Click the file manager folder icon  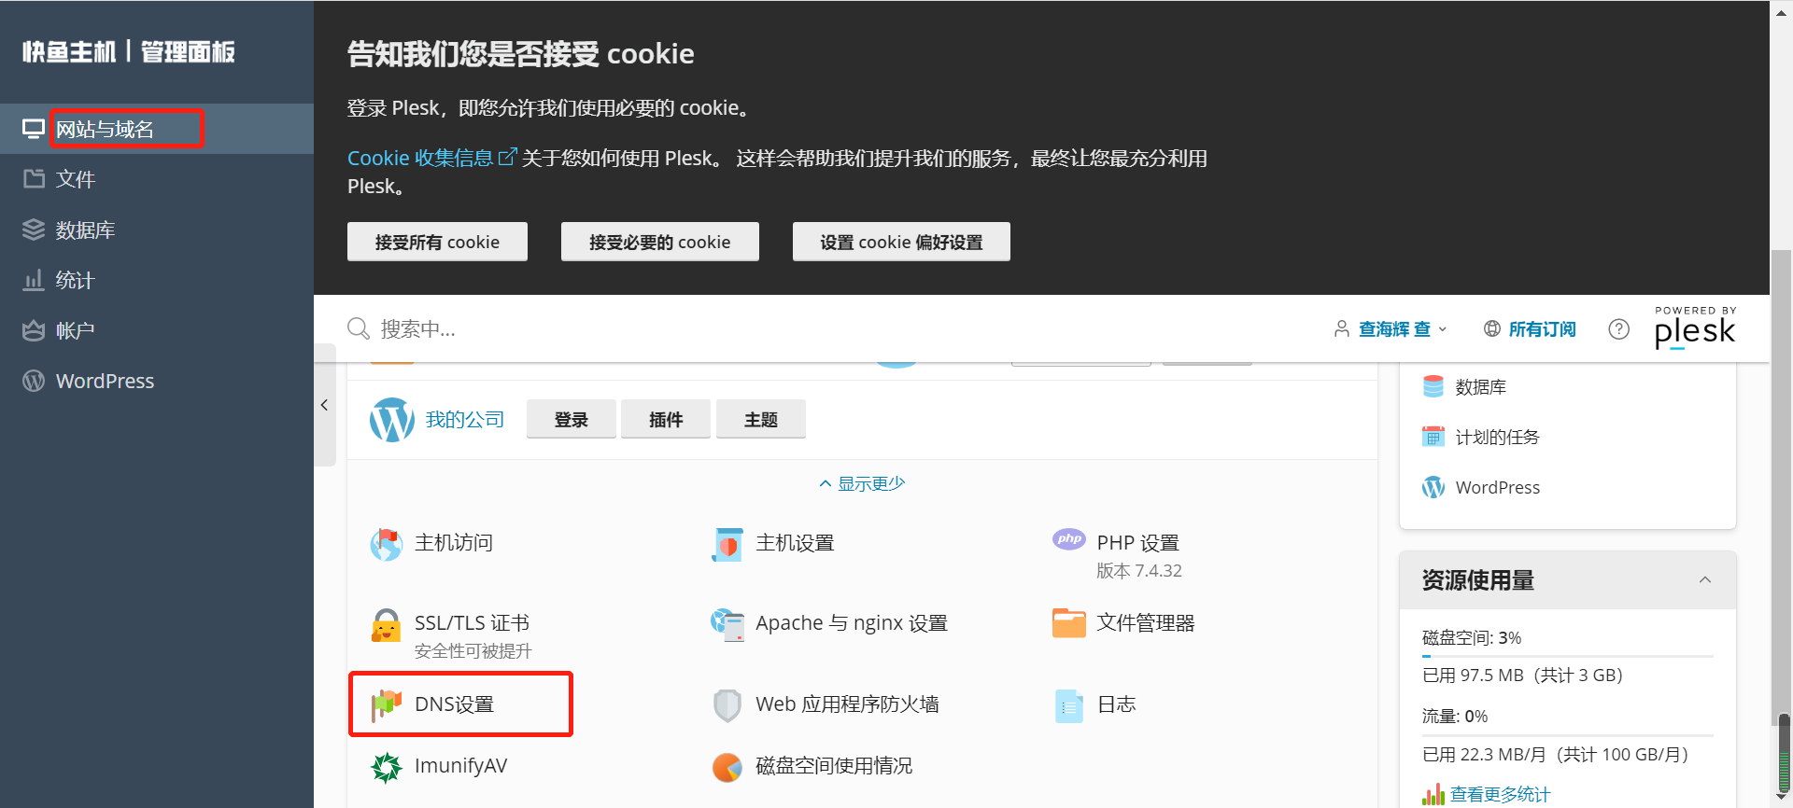click(x=1068, y=623)
